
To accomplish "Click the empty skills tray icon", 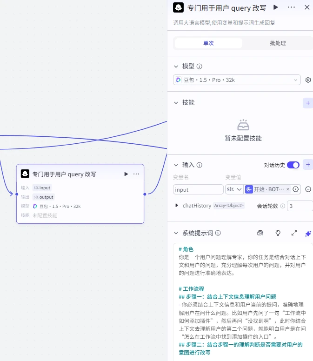I will coord(243,125).
